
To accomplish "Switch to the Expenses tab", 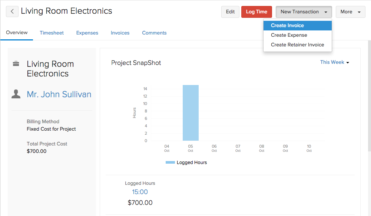I will [x=87, y=33].
